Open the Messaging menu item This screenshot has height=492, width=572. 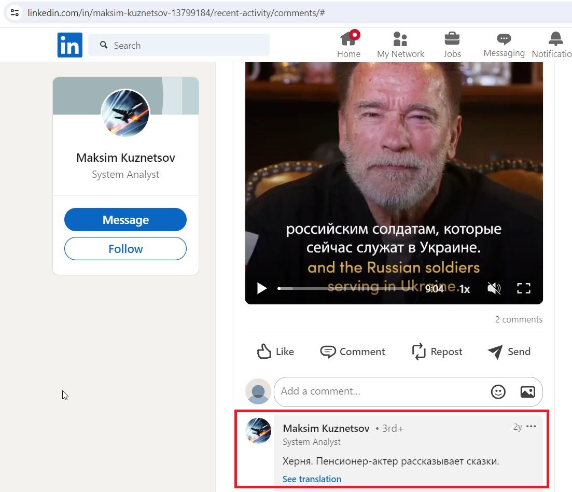pyautogui.click(x=504, y=44)
